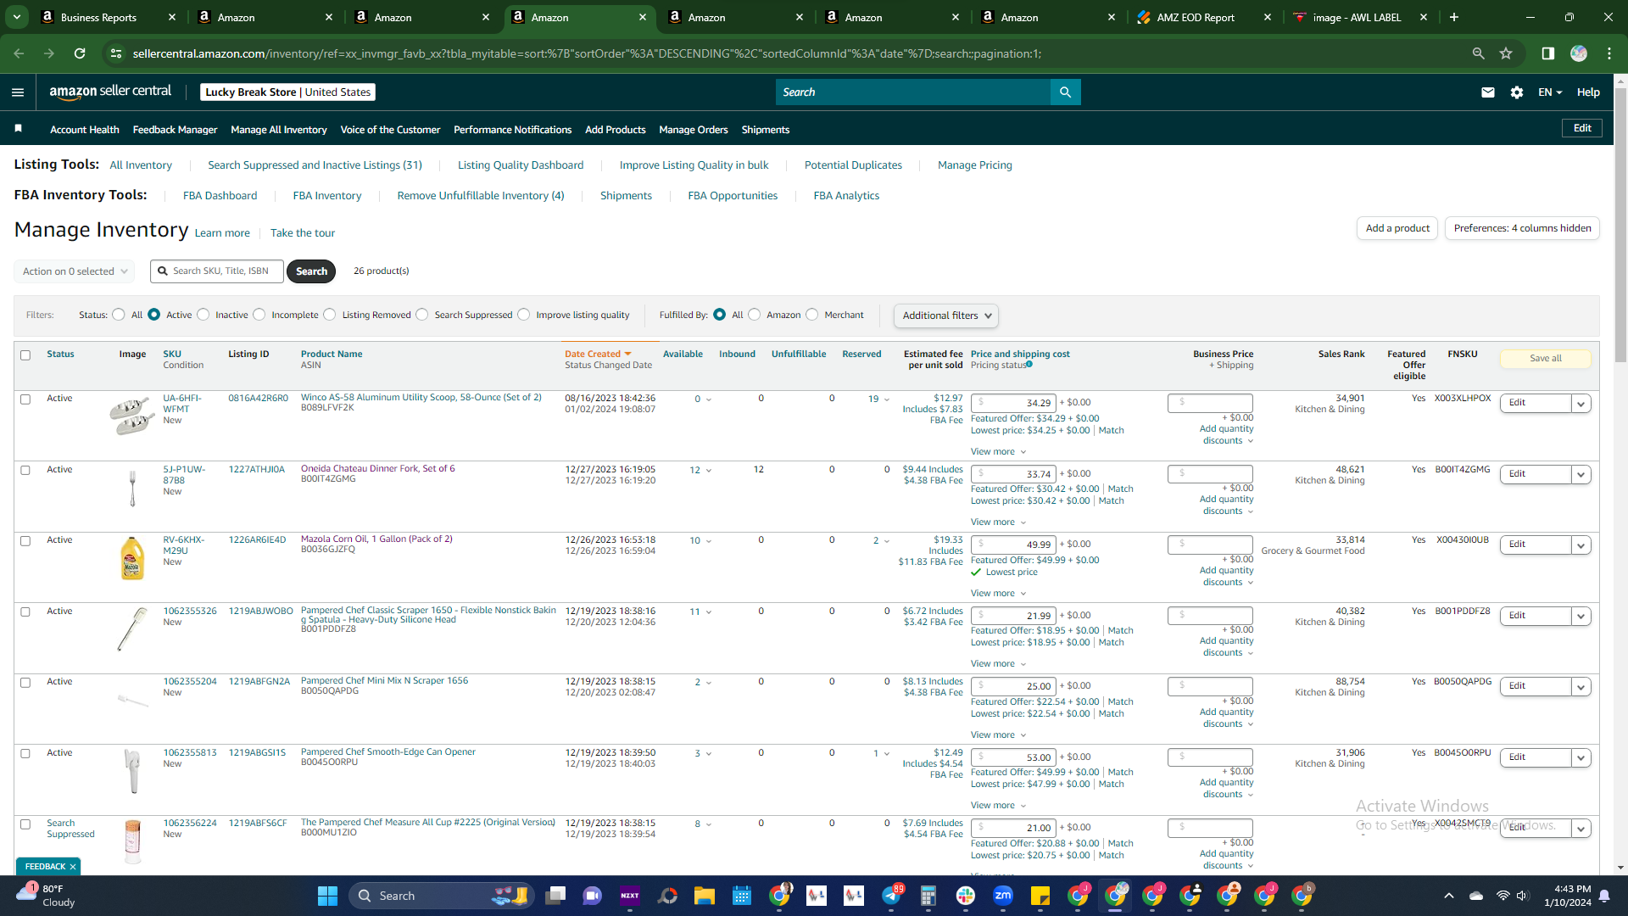
Task: Open the Windows notification bell
Action: click(1604, 896)
